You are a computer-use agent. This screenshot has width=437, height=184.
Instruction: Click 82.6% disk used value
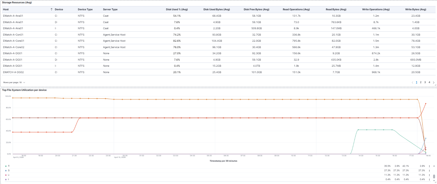[x=177, y=41]
